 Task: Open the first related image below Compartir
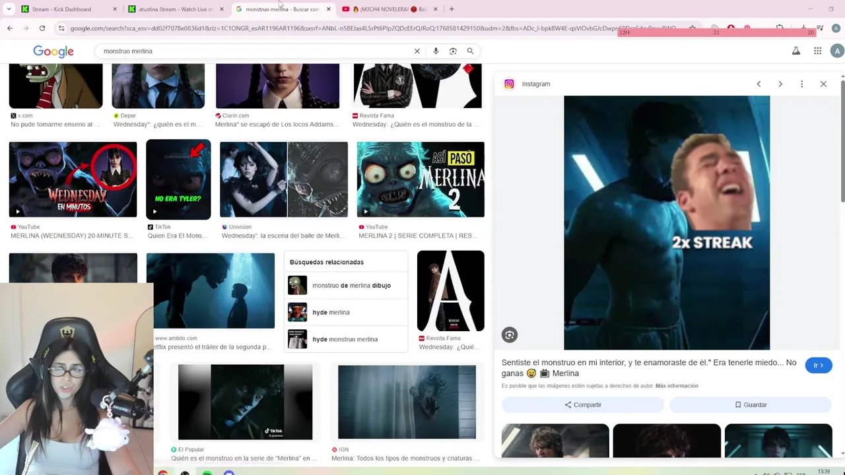pos(555,441)
